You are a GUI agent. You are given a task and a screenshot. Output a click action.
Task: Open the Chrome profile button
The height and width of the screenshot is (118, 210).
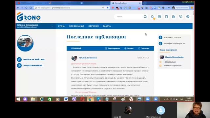pos(180,8)
